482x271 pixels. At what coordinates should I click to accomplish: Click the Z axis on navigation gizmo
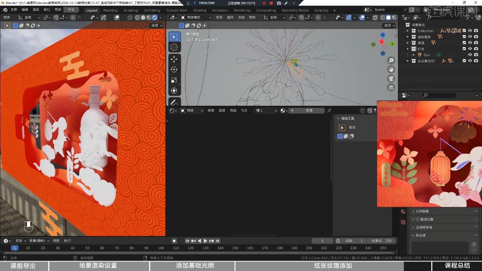[x=383, y=35]
